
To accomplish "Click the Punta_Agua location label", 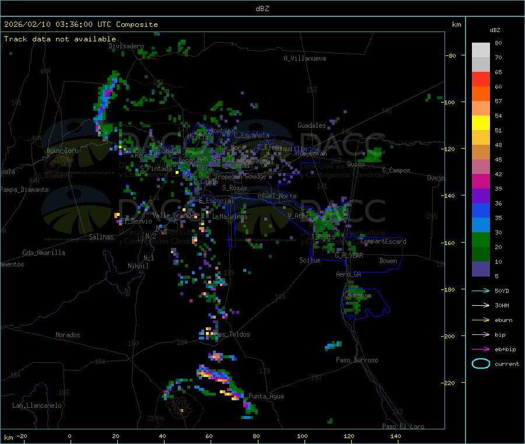I will [266, 396].
